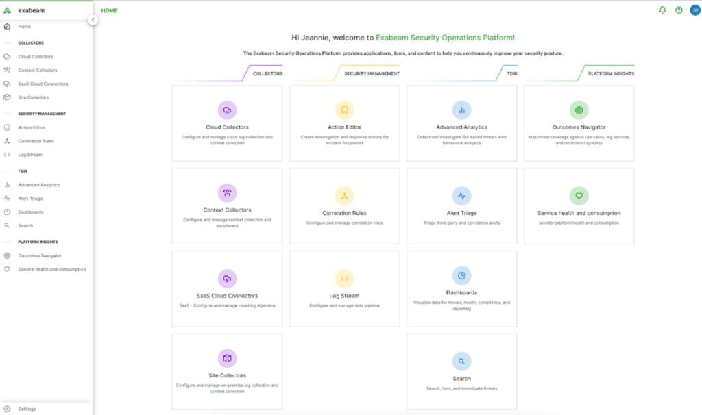Click the Log Stream yellow code icon

point(344,279)
